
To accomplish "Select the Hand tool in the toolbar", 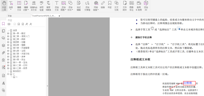I will click(x=4, y=6).
